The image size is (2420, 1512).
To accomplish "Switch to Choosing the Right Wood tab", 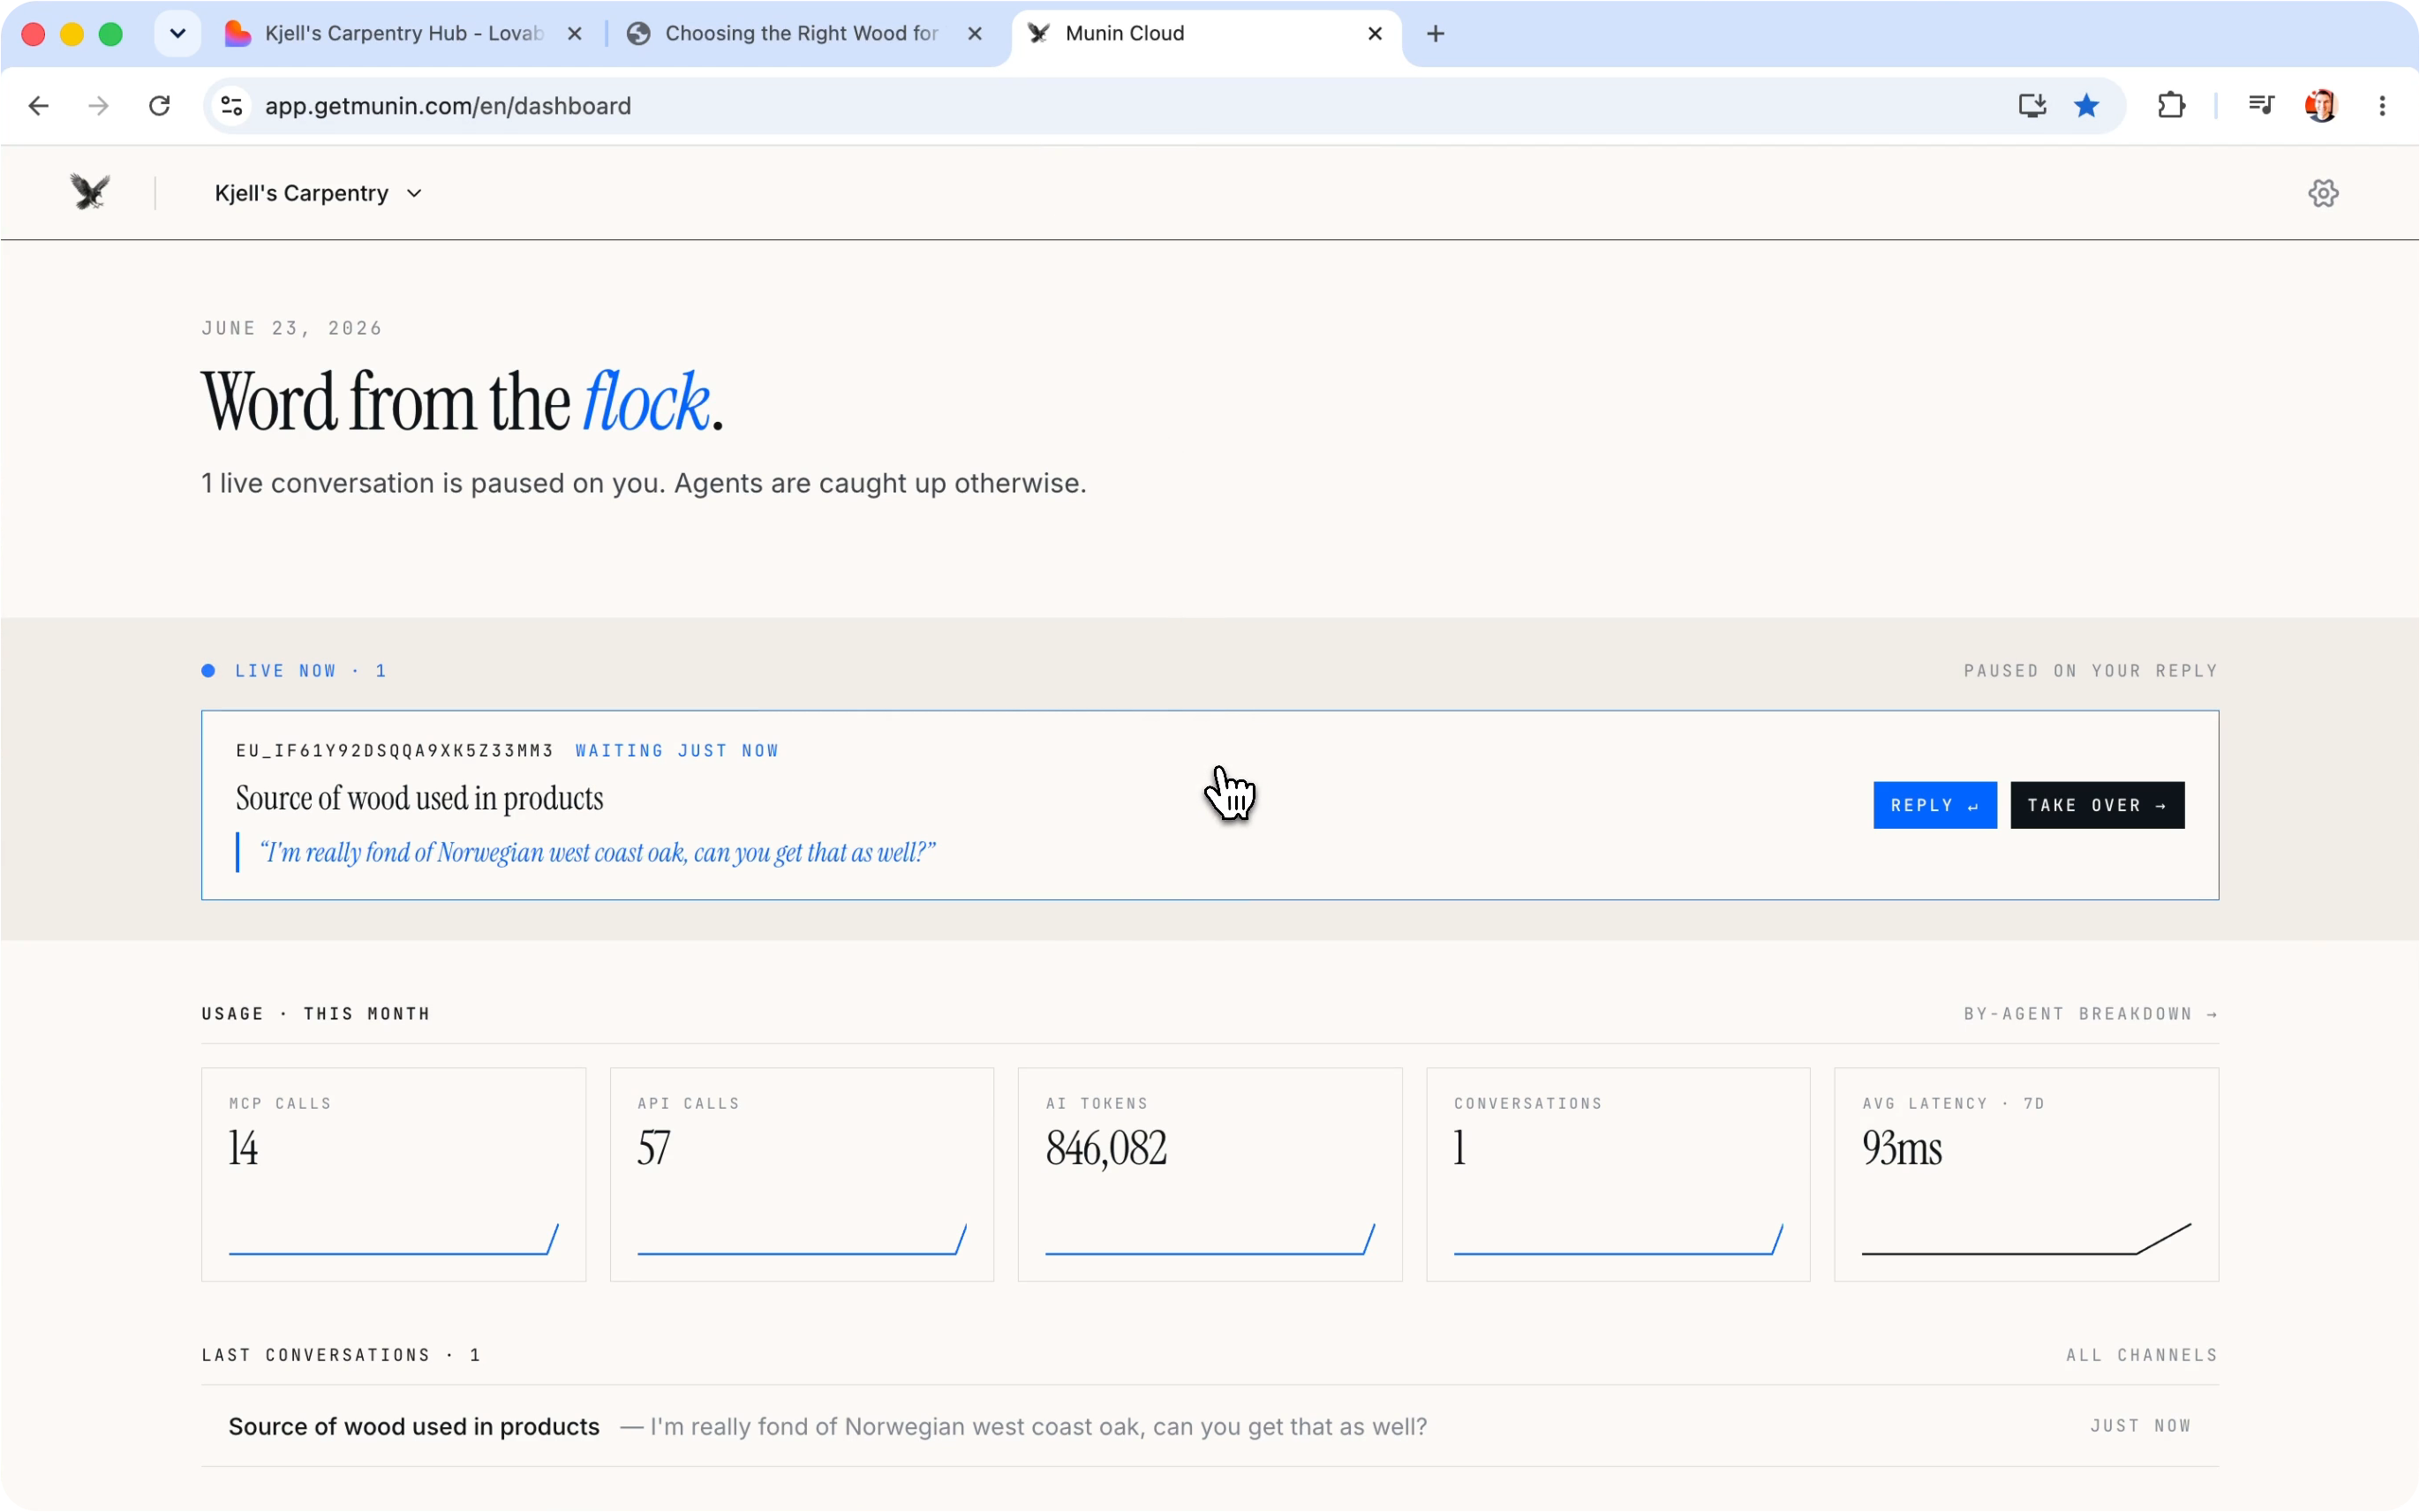I will pyautogui.click(x=805, y=34).
